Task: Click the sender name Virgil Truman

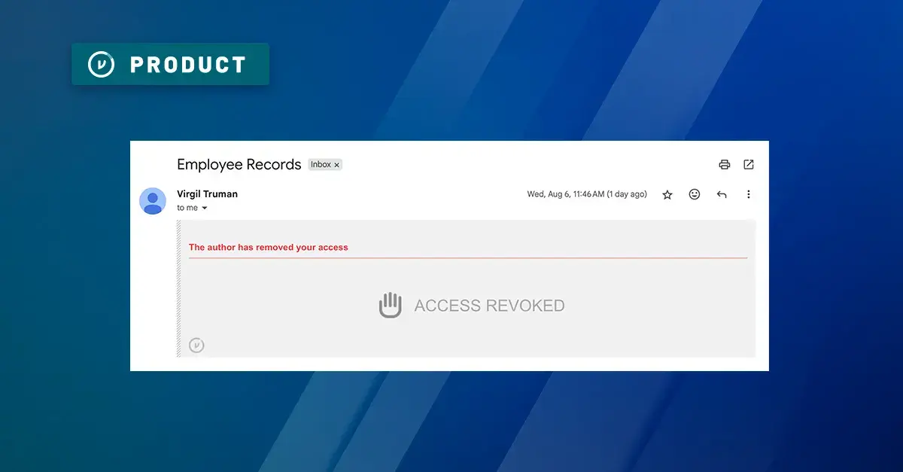Action: pos(207,194)
